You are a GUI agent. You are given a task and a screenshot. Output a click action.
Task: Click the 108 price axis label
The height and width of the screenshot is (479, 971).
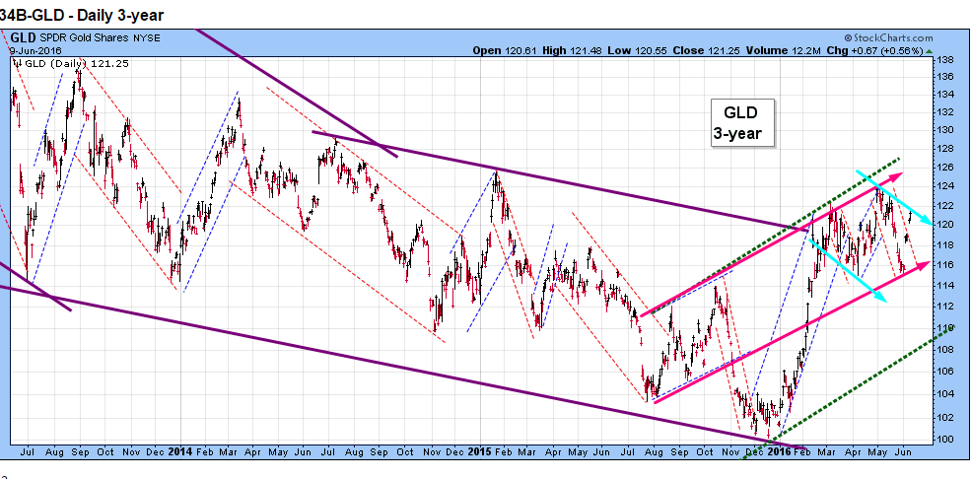point(944,349)
